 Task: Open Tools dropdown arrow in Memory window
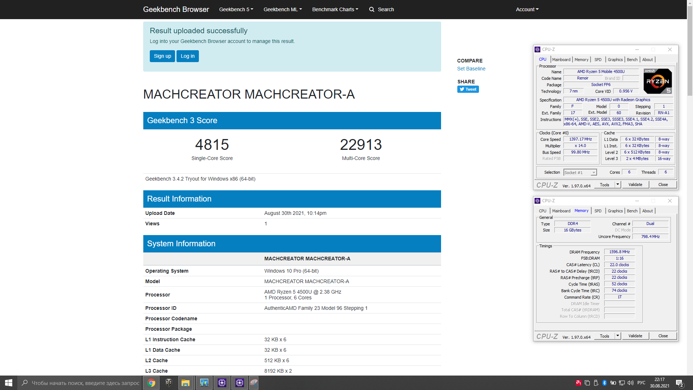point(618,336)
